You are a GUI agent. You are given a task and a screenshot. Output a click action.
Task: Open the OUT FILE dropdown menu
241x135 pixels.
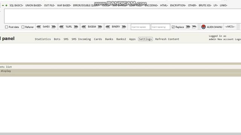coord(49,5)
